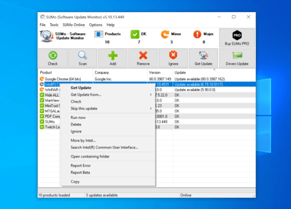Click Hide ALL row green check icon

pyautogui.click(x=42, y=95)
